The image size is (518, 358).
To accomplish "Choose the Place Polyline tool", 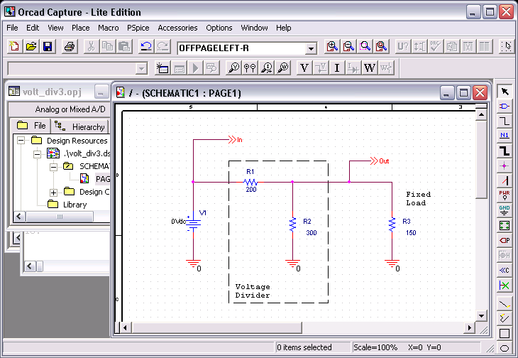I will point(505,318).
